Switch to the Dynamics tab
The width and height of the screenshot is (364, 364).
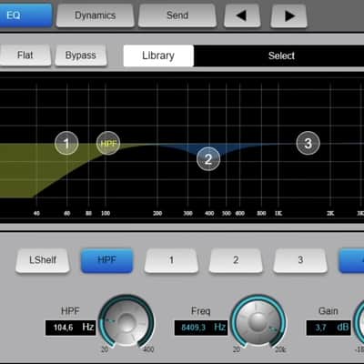[x=96, y=15]
